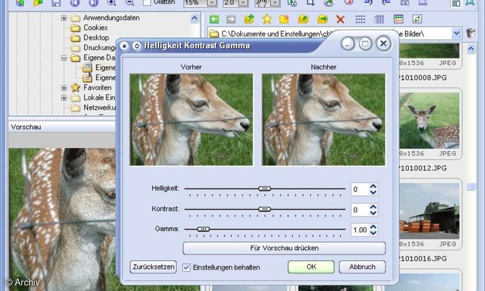Switch browser to thumbnails view icon

pyautogui.click(x=399, y=19)
